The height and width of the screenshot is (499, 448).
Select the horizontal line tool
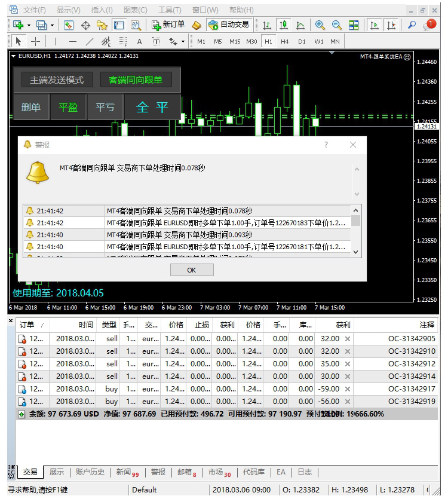73,41
